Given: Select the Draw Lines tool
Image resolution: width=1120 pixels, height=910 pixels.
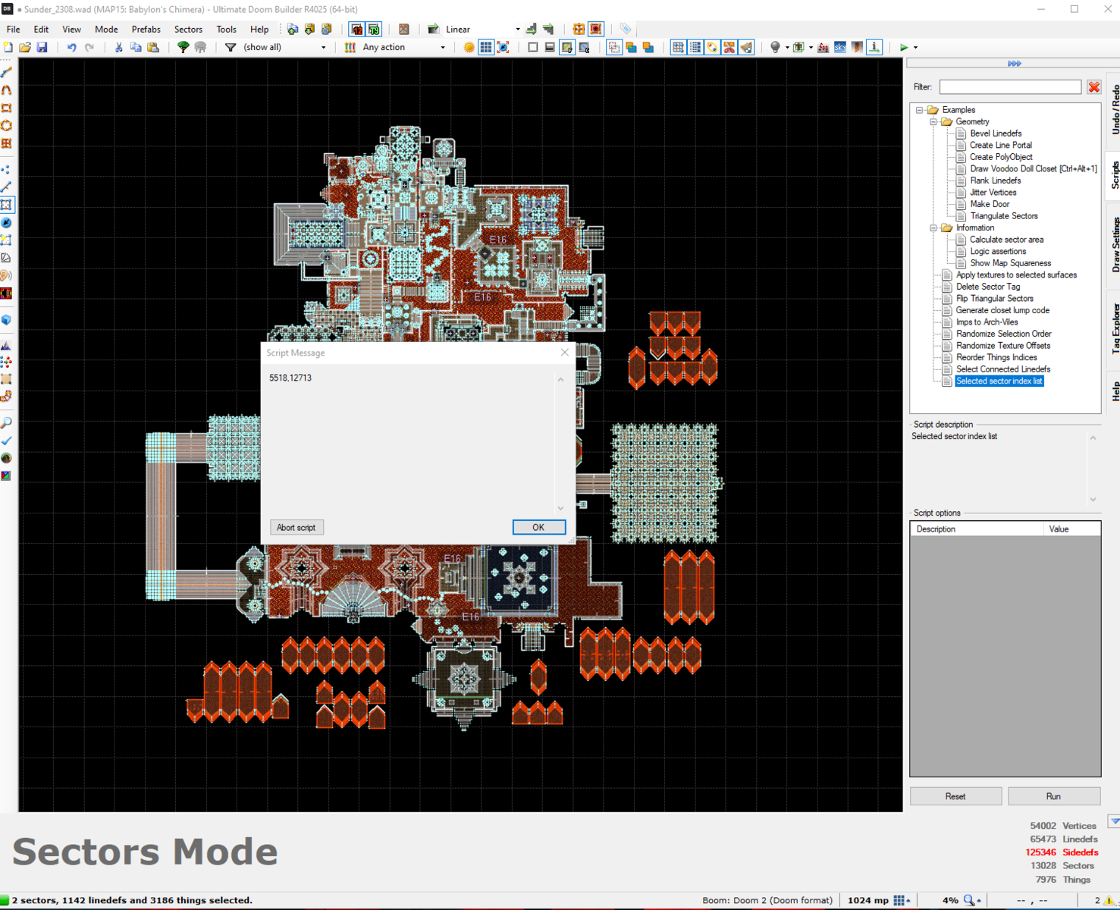Looking at the screenshot, I should click(7, 72).
